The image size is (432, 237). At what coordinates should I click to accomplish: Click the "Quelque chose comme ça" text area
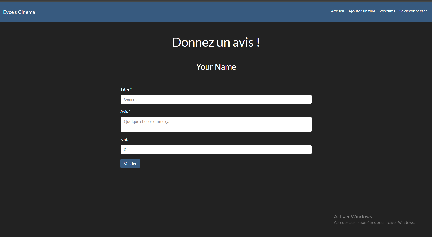[x=180, y=121]
